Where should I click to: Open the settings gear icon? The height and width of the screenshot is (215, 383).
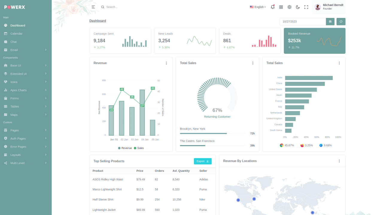click(289, 7)
